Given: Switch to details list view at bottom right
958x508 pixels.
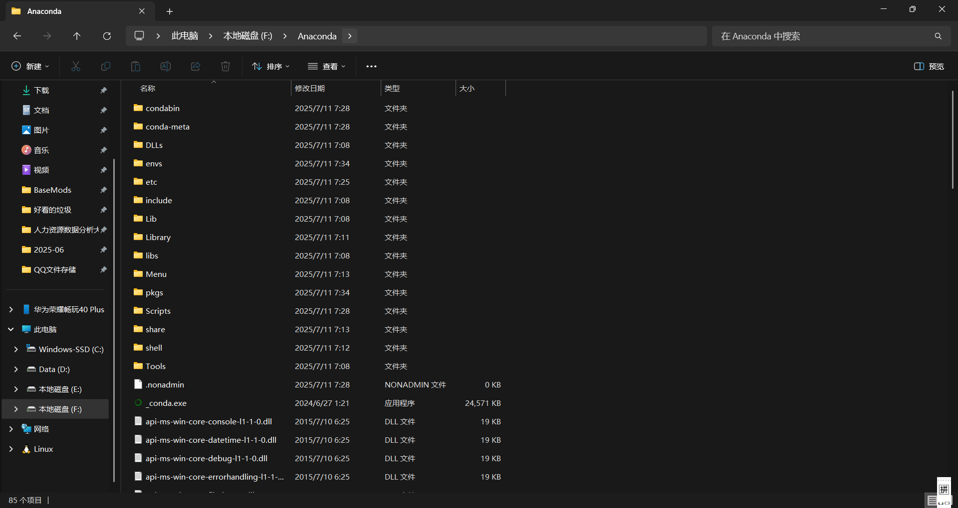Looking at the screenshot, I should 932,500.
